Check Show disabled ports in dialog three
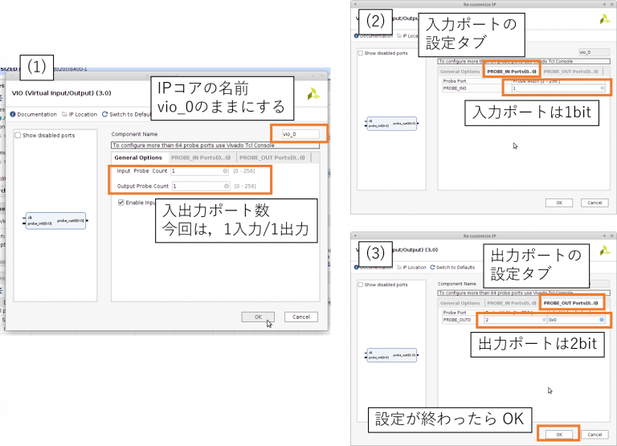 coord(361,284)
